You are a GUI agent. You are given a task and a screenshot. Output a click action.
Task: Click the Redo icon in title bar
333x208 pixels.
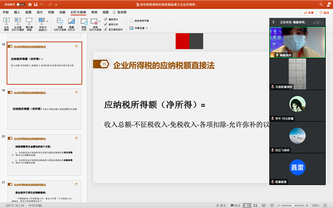coord(50,4)
